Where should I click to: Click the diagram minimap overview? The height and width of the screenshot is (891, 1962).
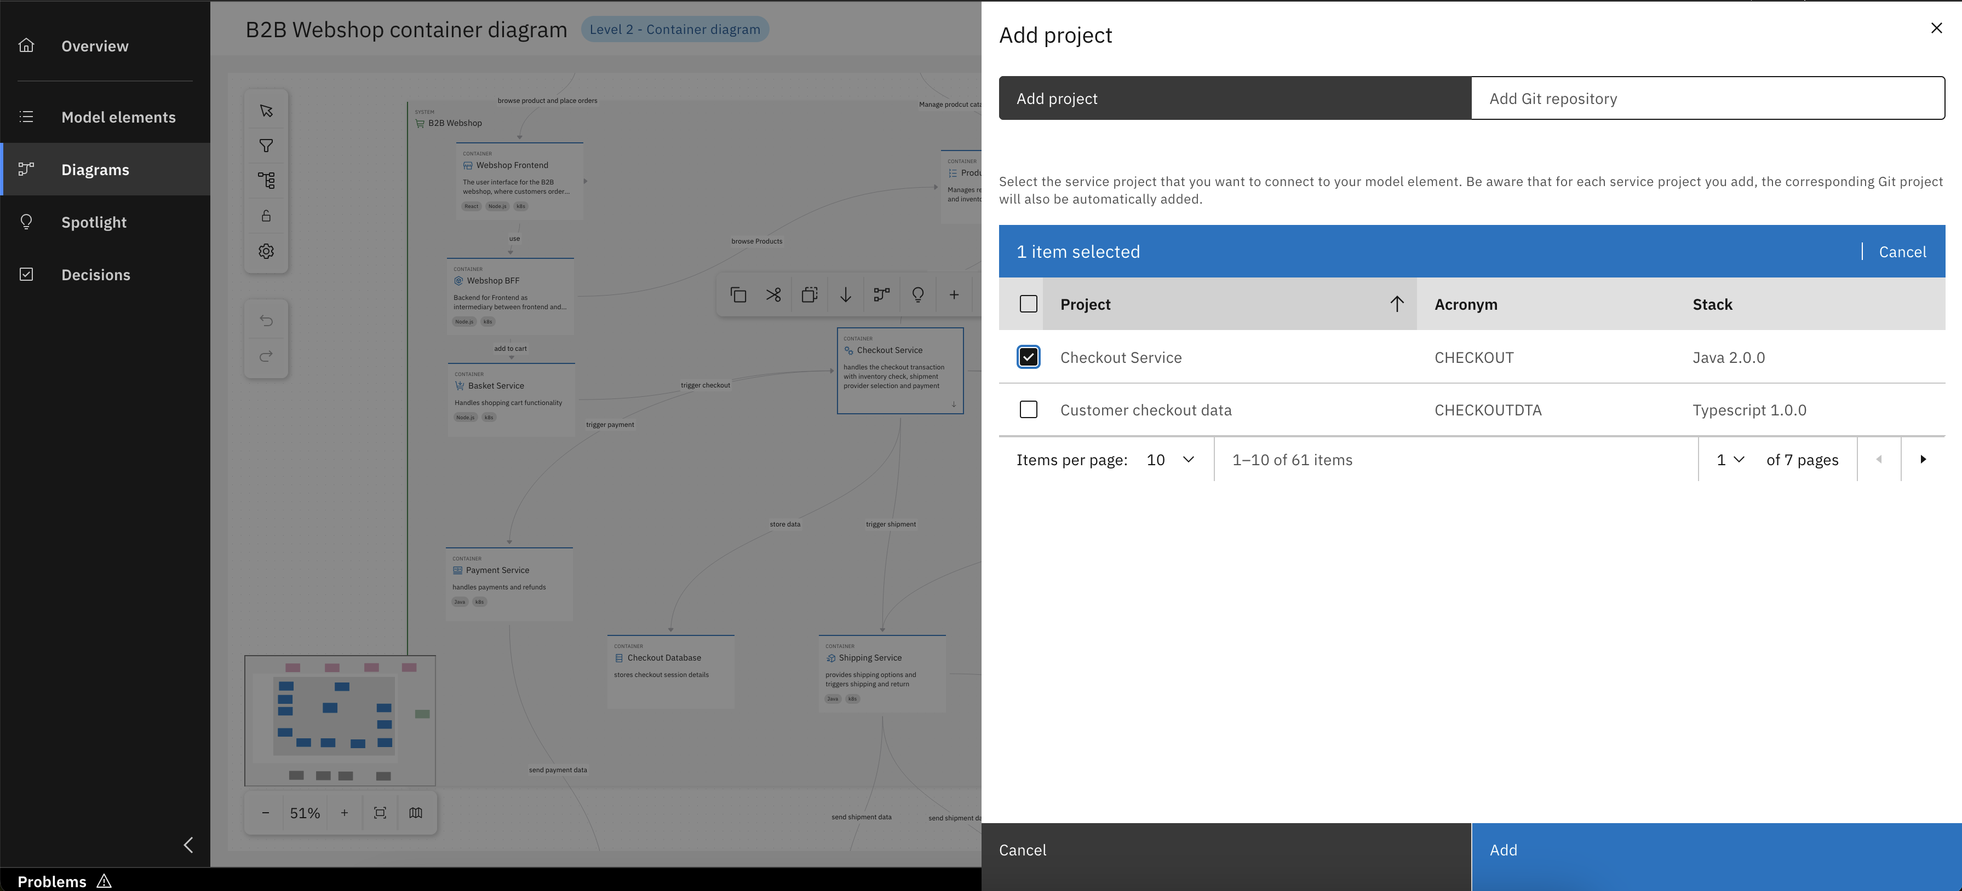tap(340, 720)
